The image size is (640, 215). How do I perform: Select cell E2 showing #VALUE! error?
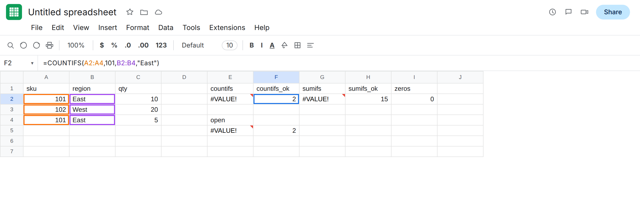[x=230, y=99]
